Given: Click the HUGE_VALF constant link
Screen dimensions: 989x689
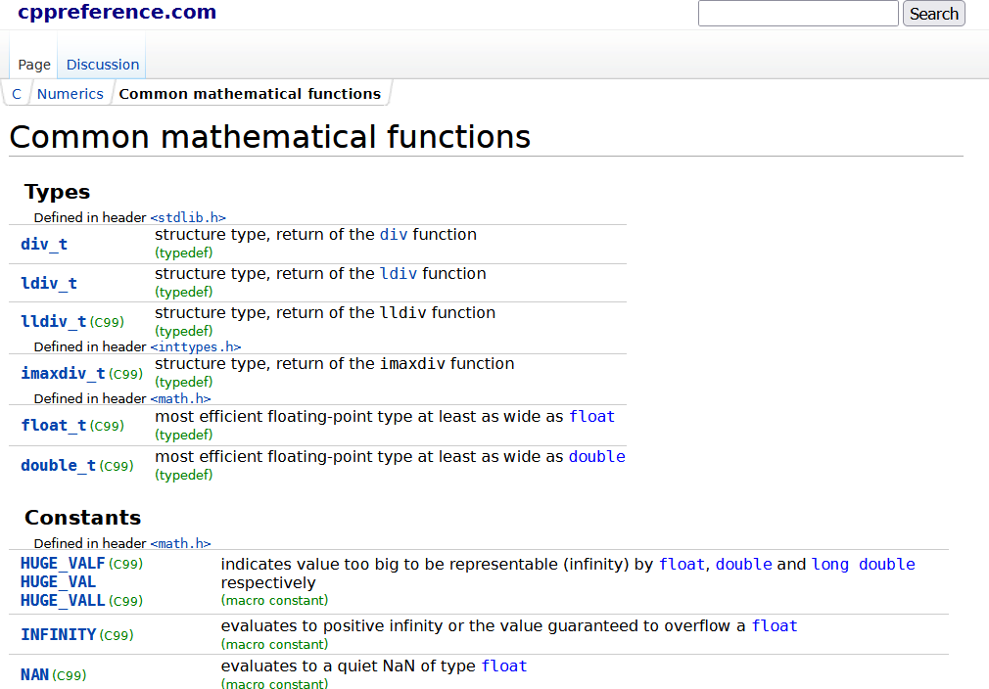Looking at the screenshot, I should tap(63, 564).
